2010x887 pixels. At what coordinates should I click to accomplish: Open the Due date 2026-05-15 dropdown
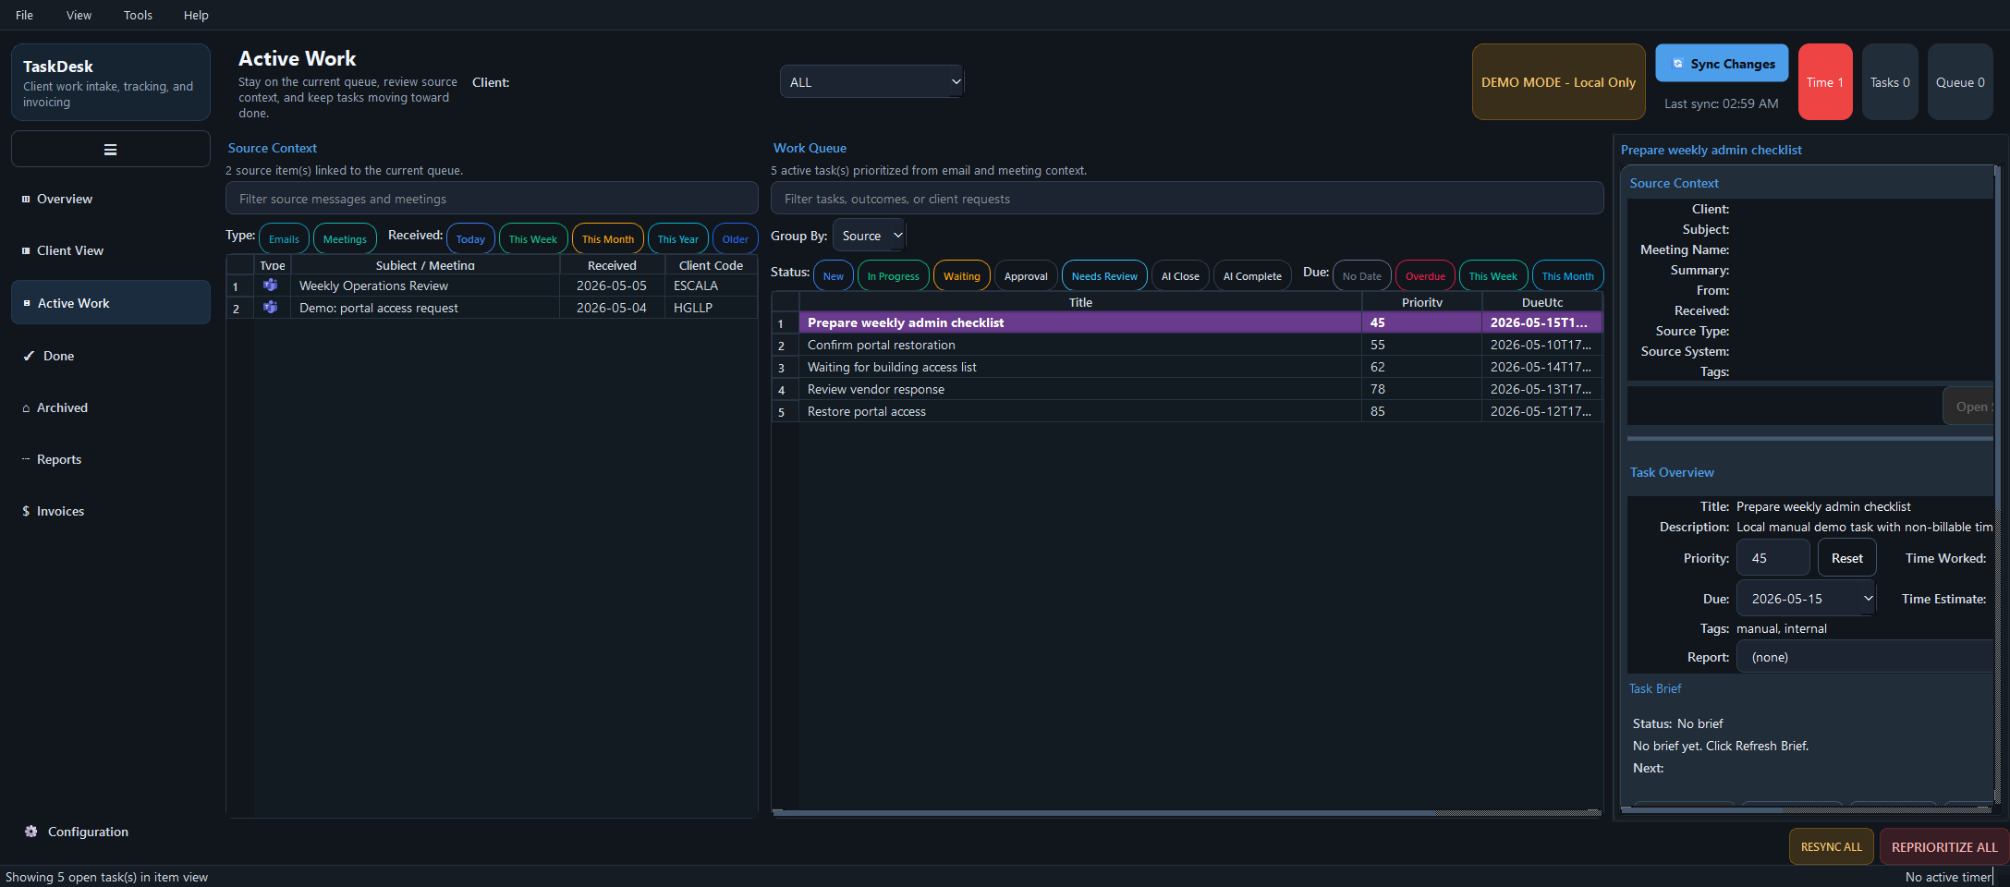tap(1806, 599)
